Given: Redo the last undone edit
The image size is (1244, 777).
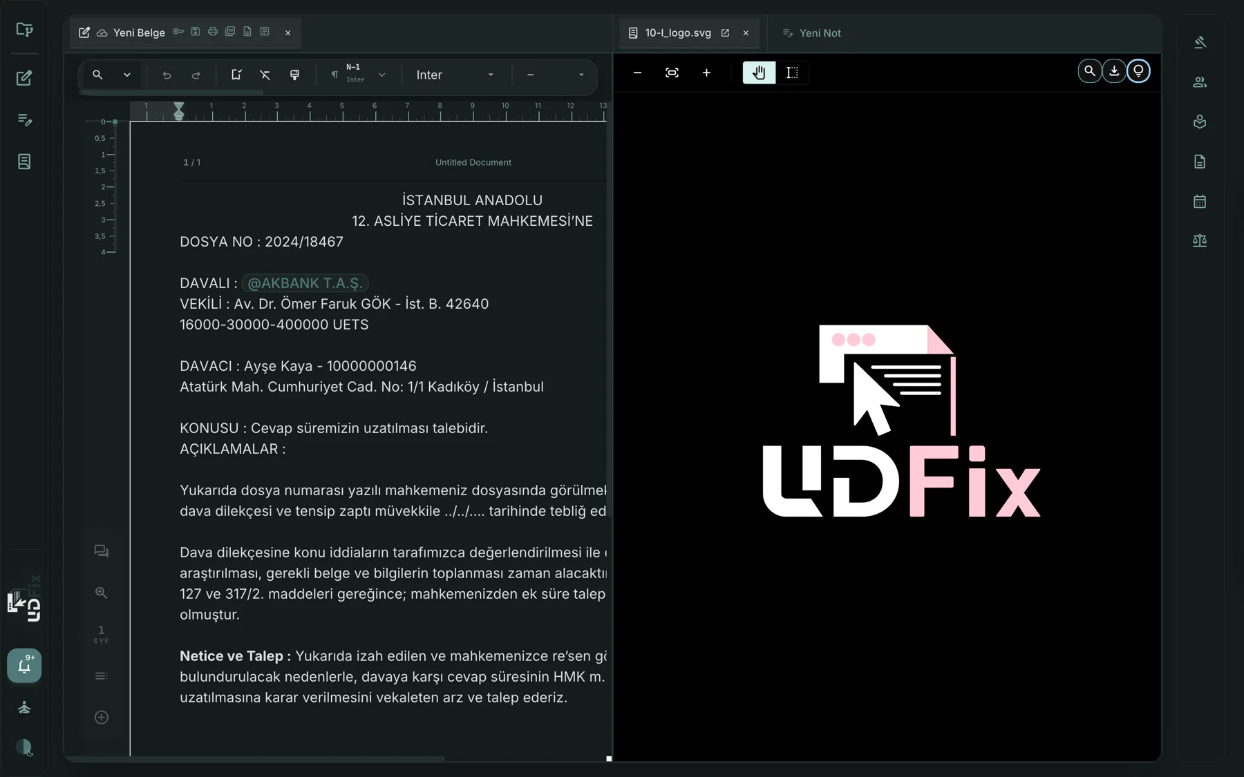Looking at the screenshot, I should (196, 75).
